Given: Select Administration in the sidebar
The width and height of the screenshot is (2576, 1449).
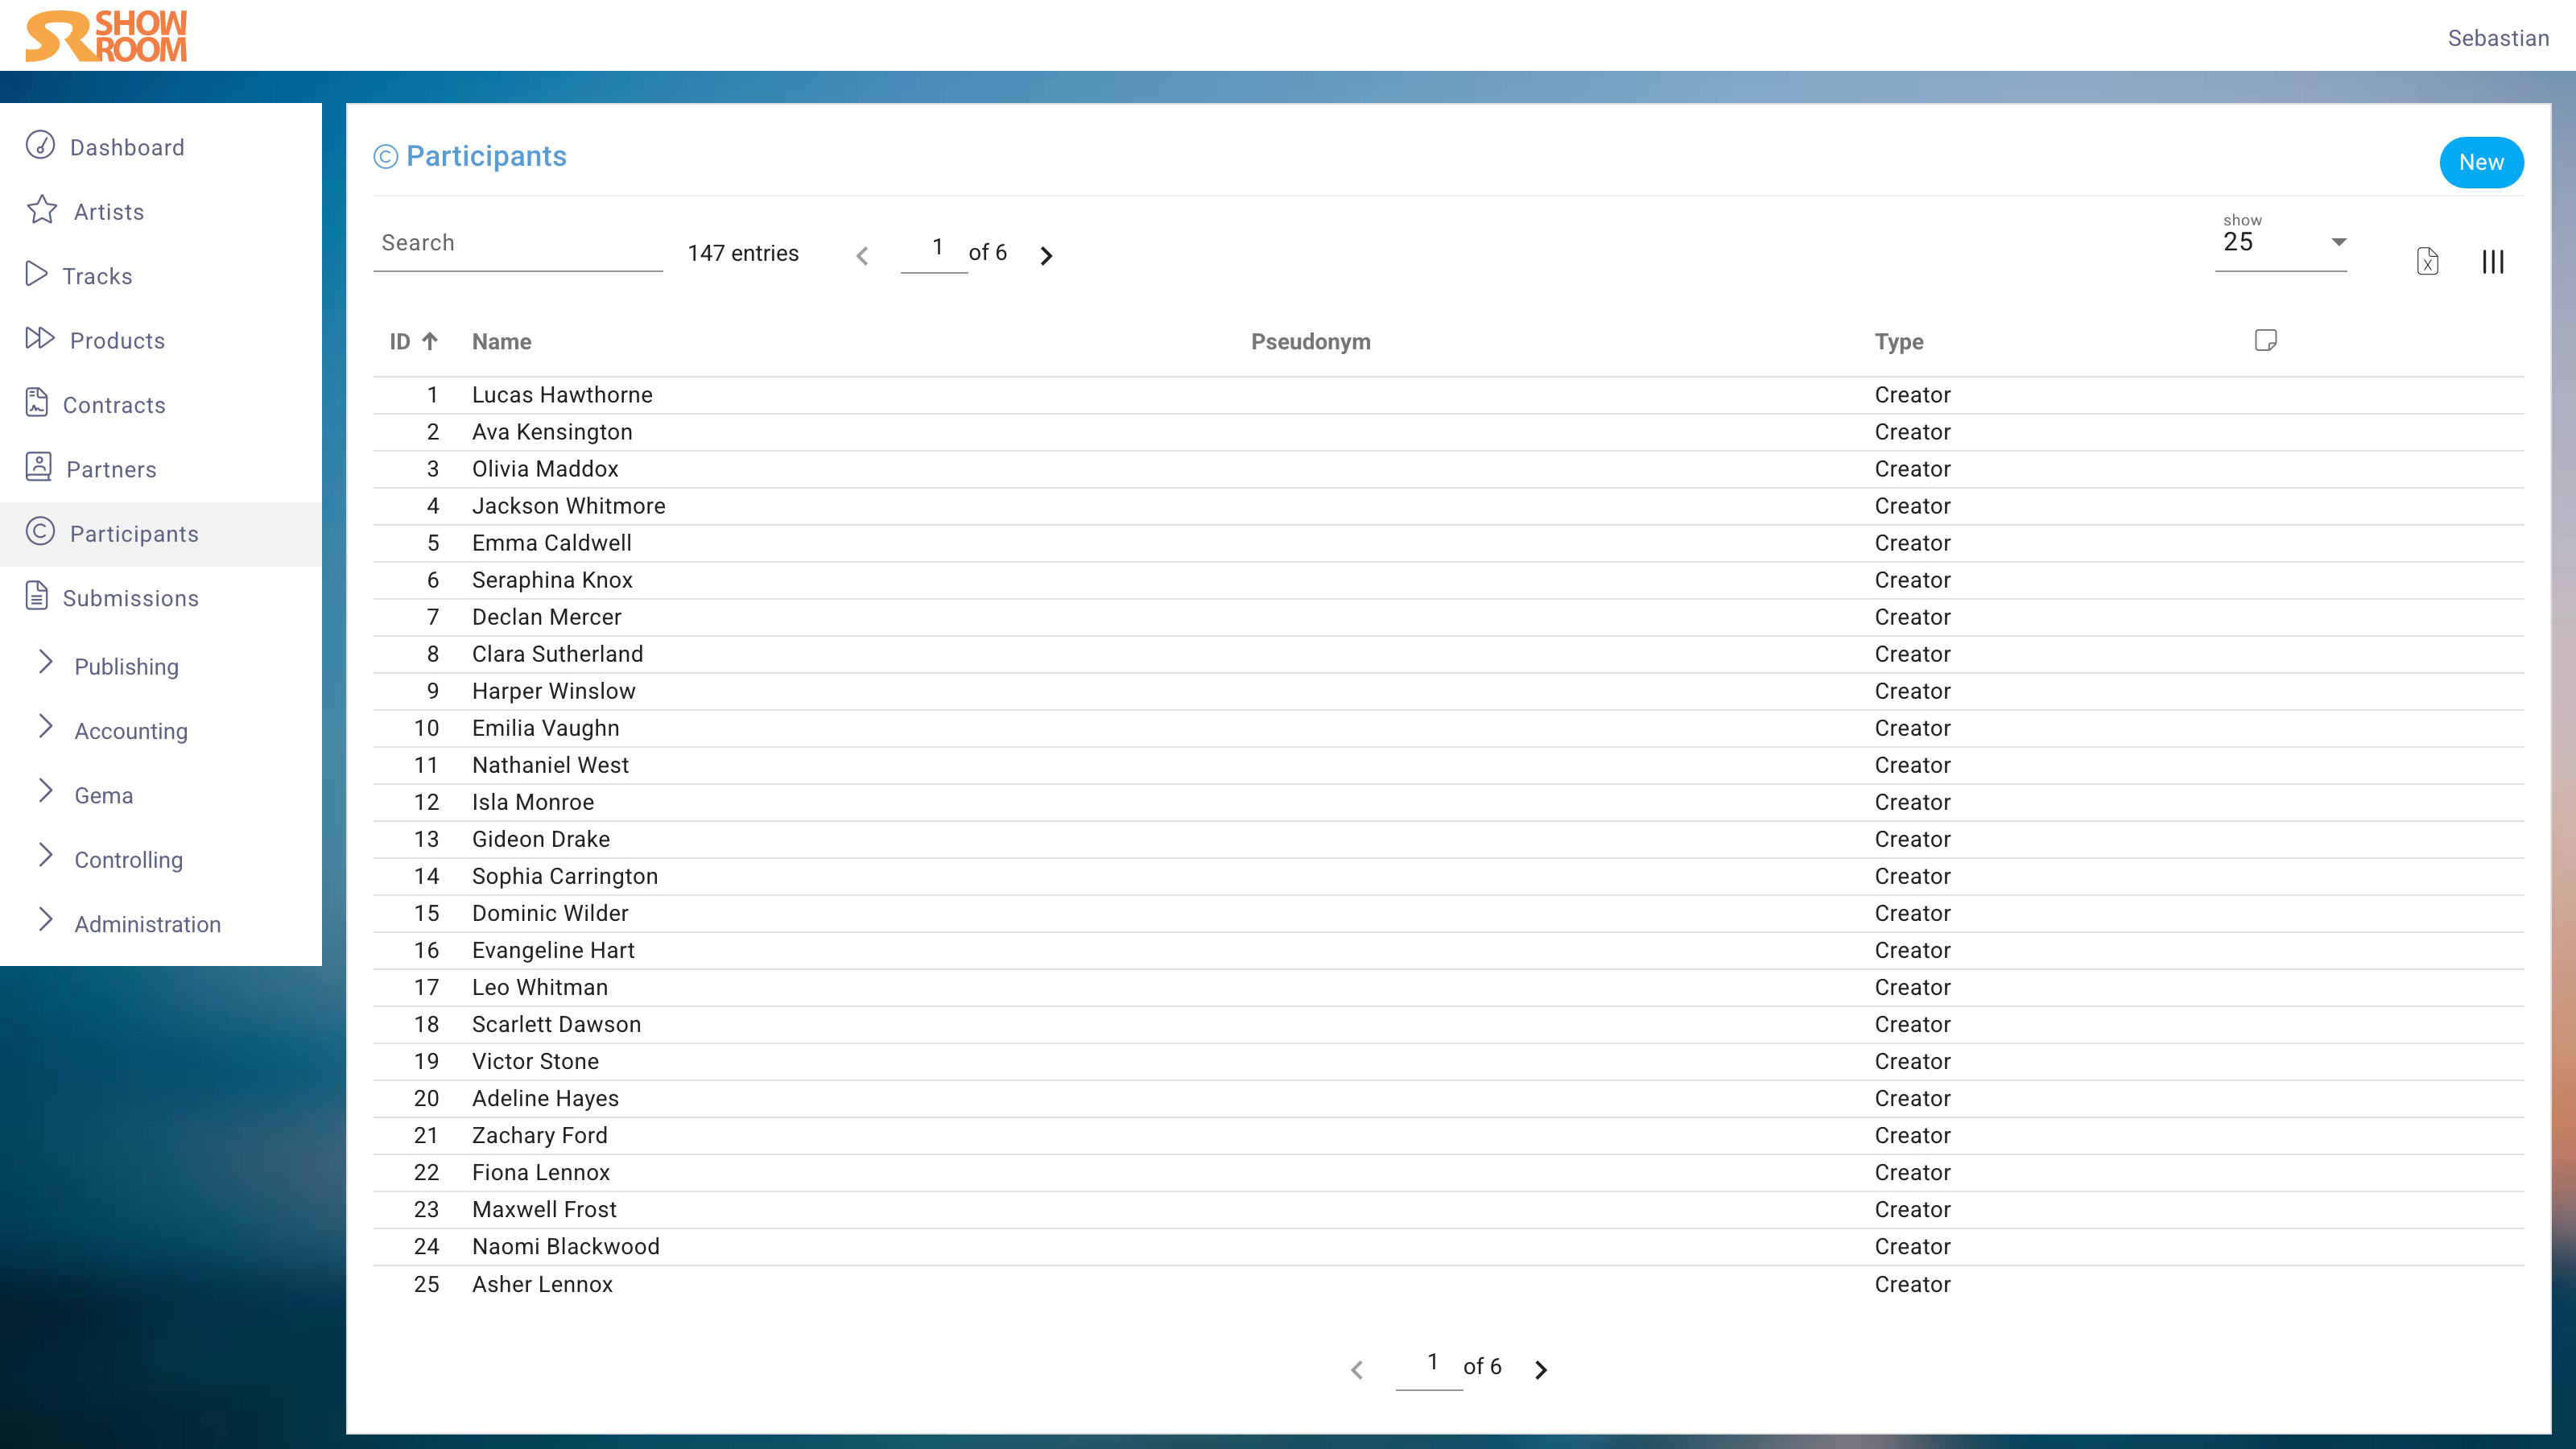Looking at the screenshot, I should [147, 923].
